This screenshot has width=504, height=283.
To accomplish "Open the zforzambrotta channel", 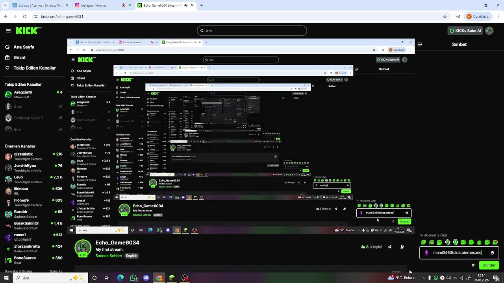I will [x=33, y=248].
